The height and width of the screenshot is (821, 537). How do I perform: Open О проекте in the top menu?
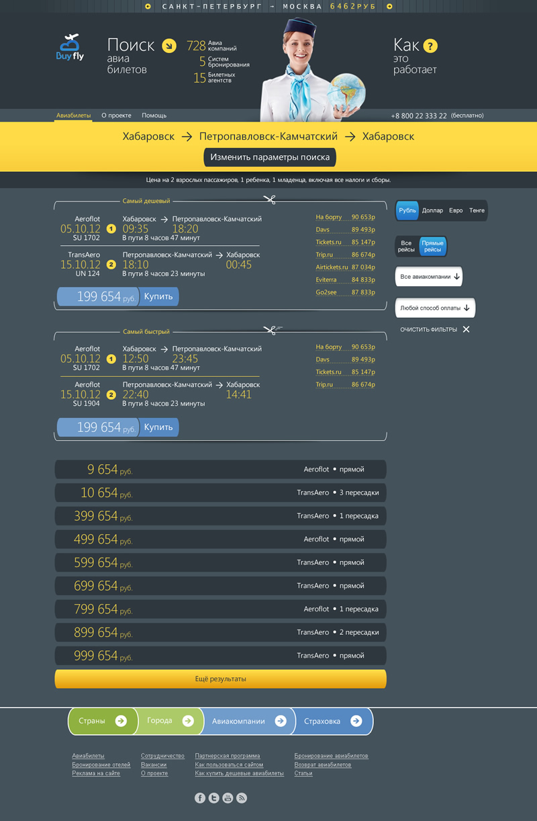coord(116,116)
